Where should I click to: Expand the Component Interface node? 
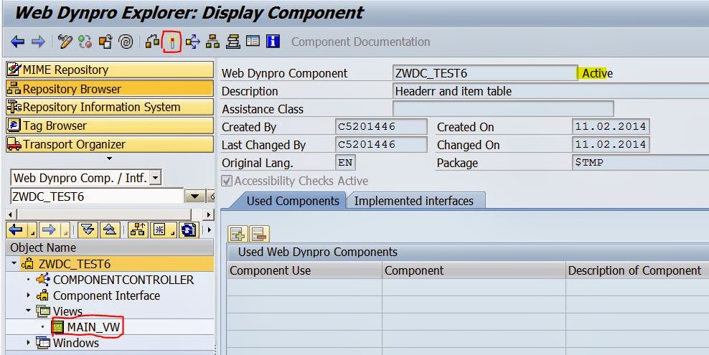(29, 295)
